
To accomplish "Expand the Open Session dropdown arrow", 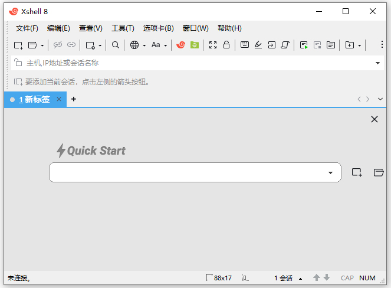I will pyautogui.click(x=42, y=45).
